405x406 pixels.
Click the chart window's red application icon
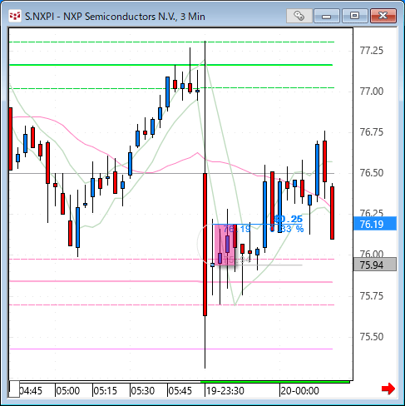(15, 16)
